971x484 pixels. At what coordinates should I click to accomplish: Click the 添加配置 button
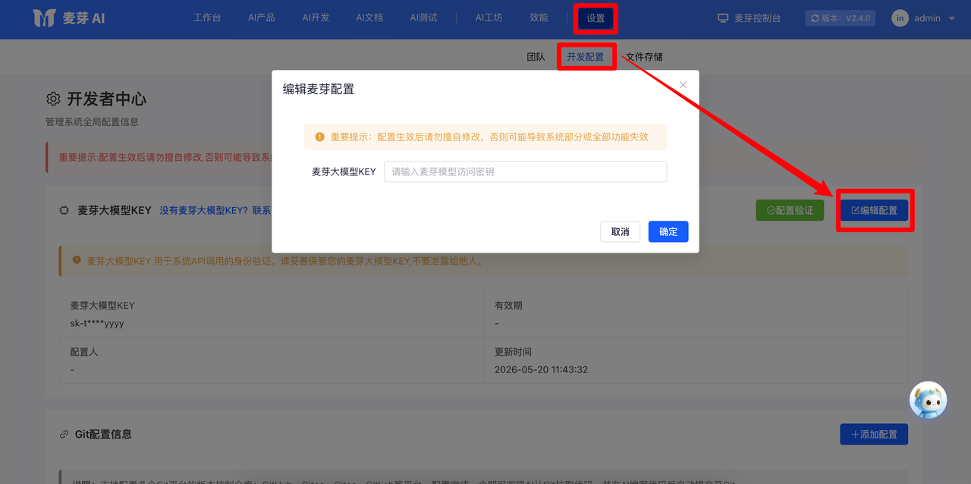(x=874, y=435)
